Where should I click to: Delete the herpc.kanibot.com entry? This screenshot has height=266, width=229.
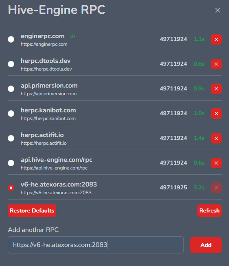[x=216, y=114]
